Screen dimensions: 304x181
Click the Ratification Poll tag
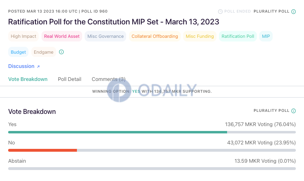pos(238,36)
